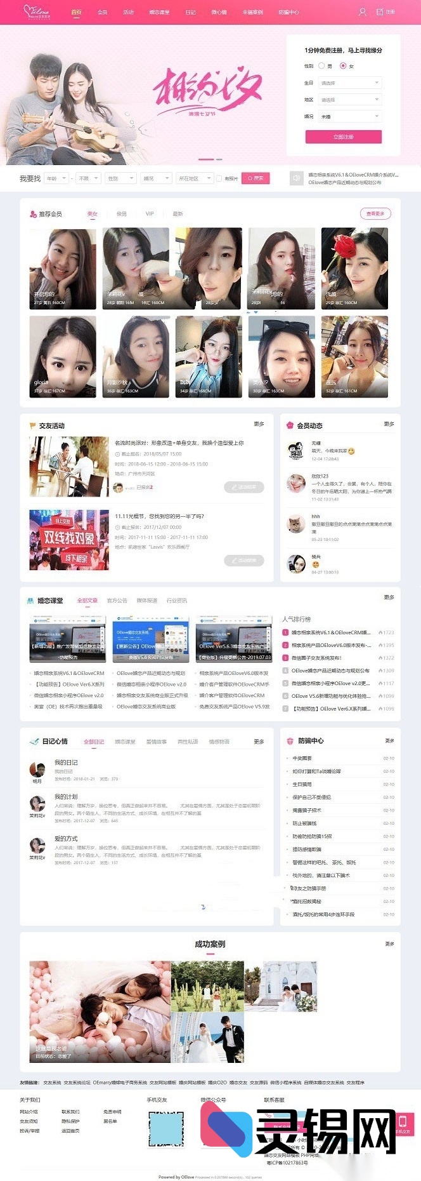Click the active banner carousel indicator
Viewport: 421px width, 1181px height.
205,159
